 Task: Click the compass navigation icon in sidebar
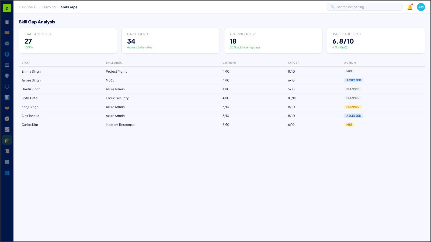click(x=7, y=119)
